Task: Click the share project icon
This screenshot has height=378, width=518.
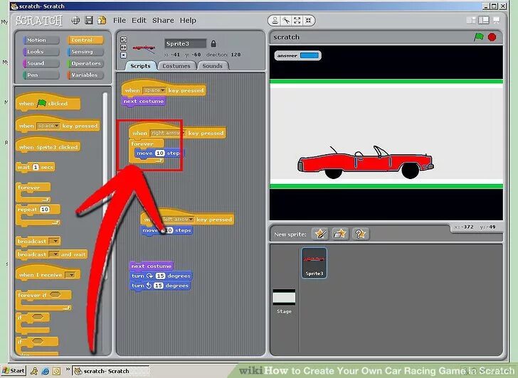Action: (x=102, y=20)
